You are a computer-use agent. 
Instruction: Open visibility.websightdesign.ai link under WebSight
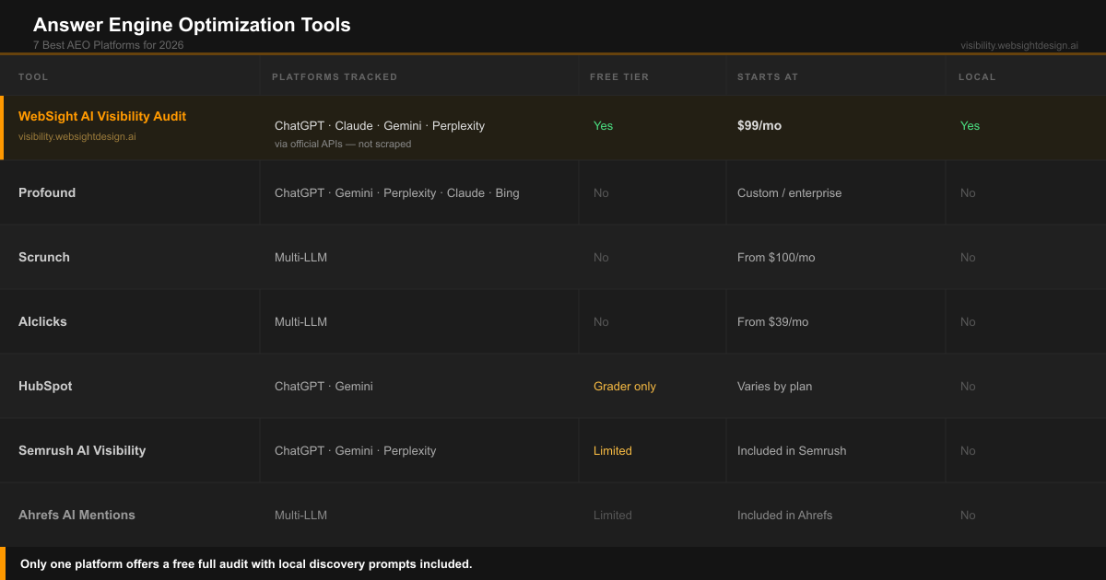tap(77, 136)
